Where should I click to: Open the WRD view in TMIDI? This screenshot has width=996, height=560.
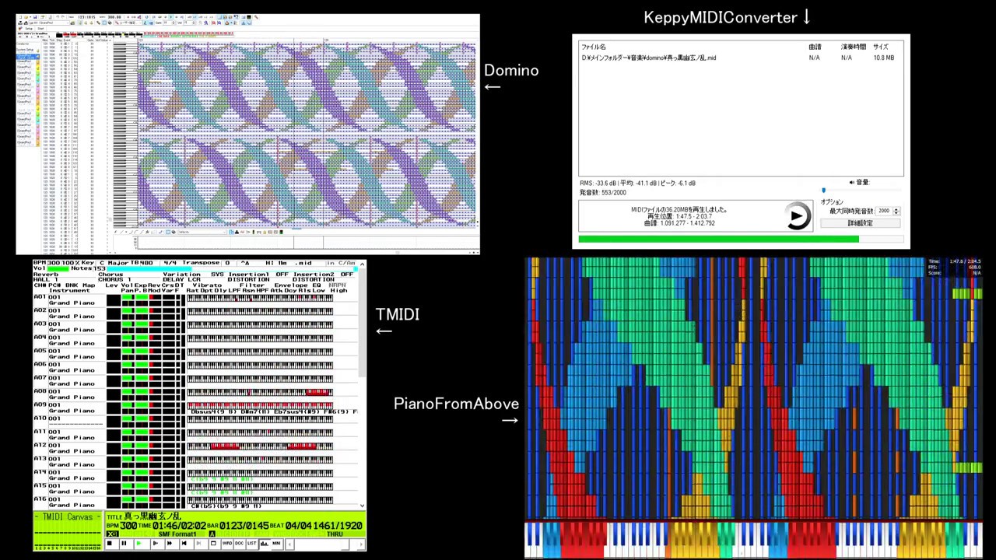(x=227, y=544)
